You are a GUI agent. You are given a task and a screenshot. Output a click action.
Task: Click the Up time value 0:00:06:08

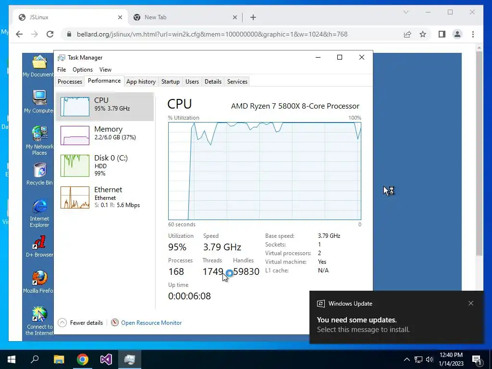pyautogui.click(x=189, y=296)
